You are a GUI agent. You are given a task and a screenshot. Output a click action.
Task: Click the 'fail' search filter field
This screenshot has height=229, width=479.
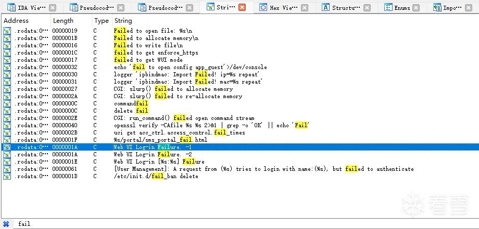point(244,224)
